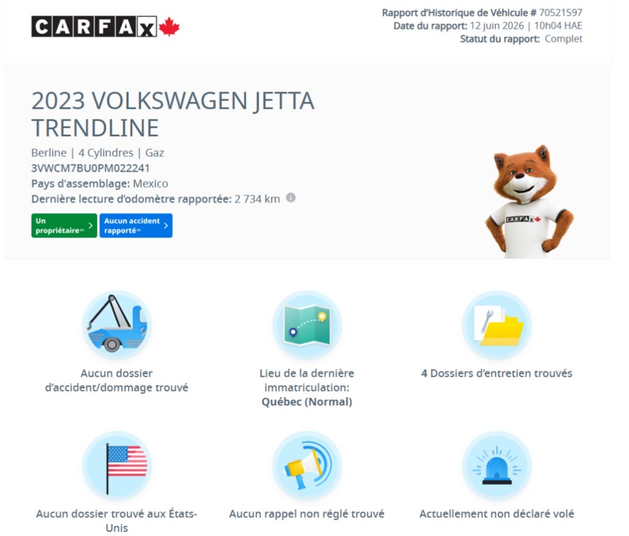
Task: Click 'Québec (Normal)' registration text
Action: 307,402
